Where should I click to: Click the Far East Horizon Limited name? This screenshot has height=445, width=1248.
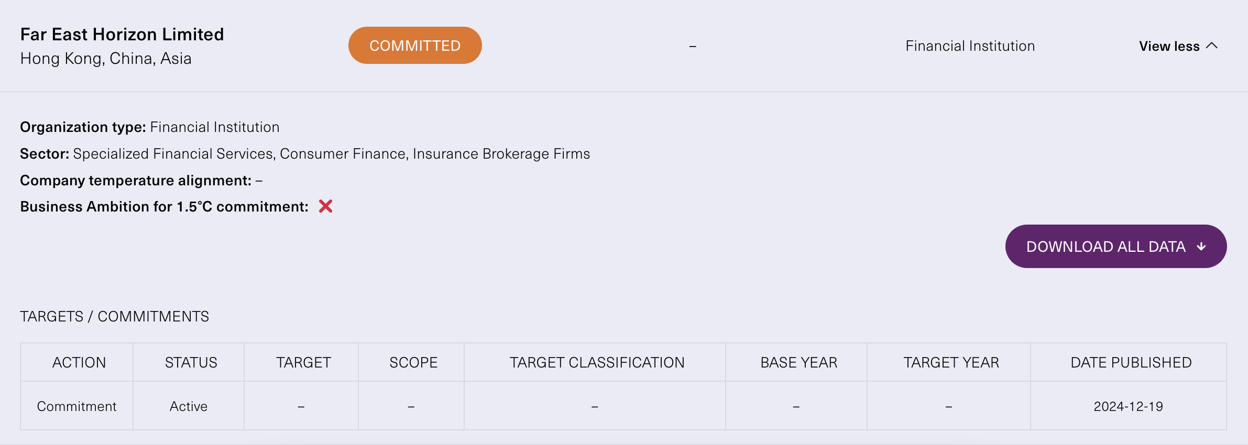pyautogui.click(x=122, y=35)
